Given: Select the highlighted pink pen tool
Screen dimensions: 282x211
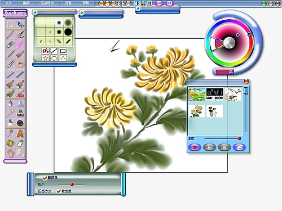Looking at the screenshot, I should (20, 44).
